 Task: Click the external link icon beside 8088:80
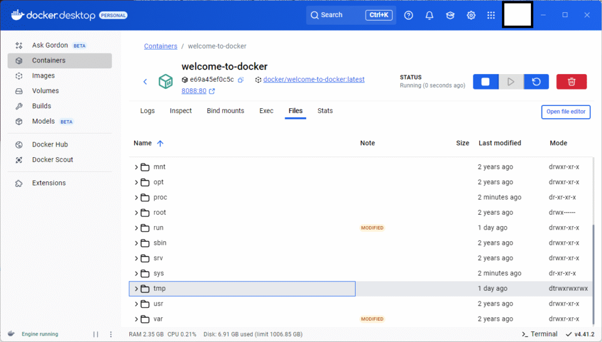(212, 91)
